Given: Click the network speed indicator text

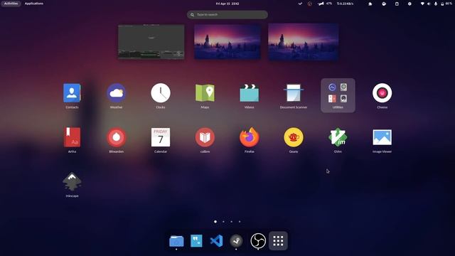Looking at the screenshot, I should (345, 4).
